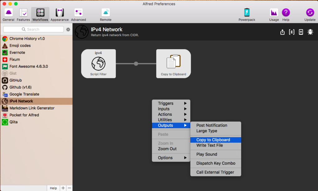The height and width of the screenshot is (191, 318).
Task: Open the Appearance preferences tab
Action: click(60, 15)
